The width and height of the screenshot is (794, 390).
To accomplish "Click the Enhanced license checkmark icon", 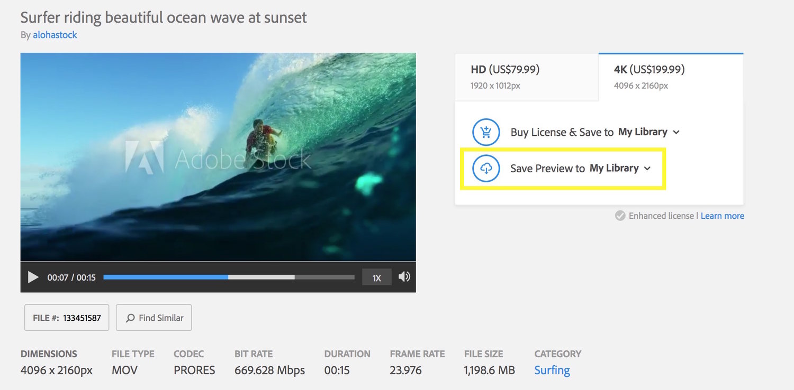I will coord(620,216).
